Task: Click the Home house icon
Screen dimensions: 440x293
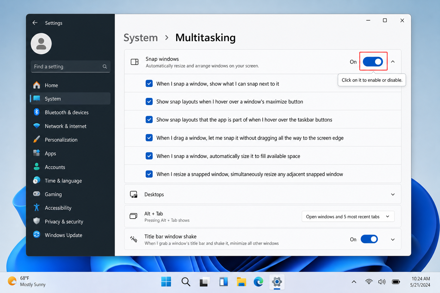Action: (37, 85)
